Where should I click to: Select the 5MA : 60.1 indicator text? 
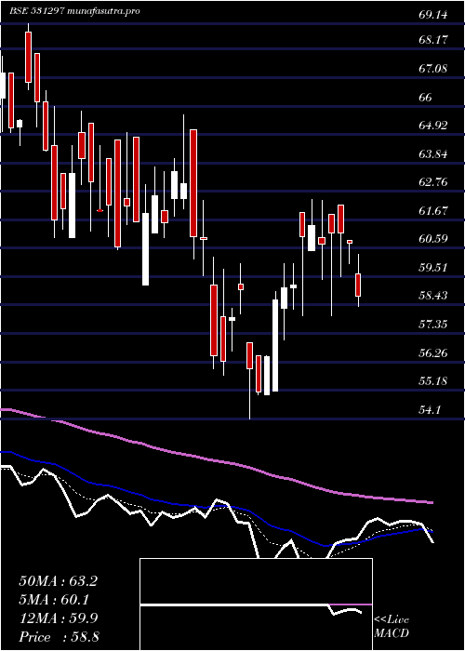[54, 600]
